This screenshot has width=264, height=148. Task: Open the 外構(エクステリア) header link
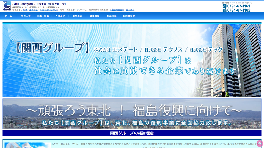(49, 10)
